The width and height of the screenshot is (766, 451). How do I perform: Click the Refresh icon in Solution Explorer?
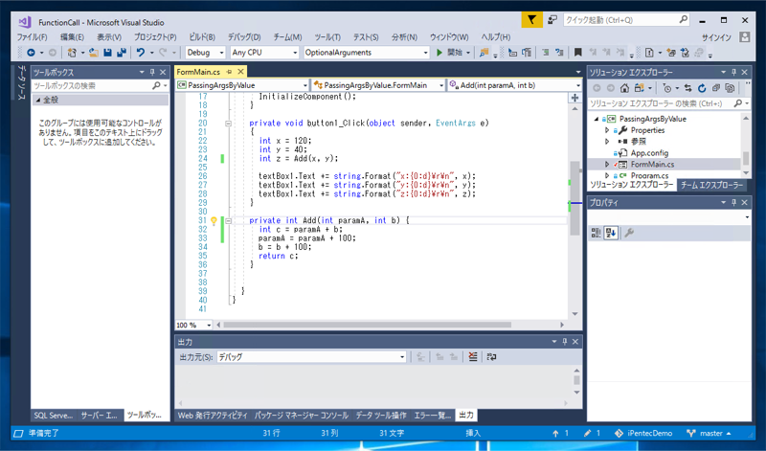point(702,88)
